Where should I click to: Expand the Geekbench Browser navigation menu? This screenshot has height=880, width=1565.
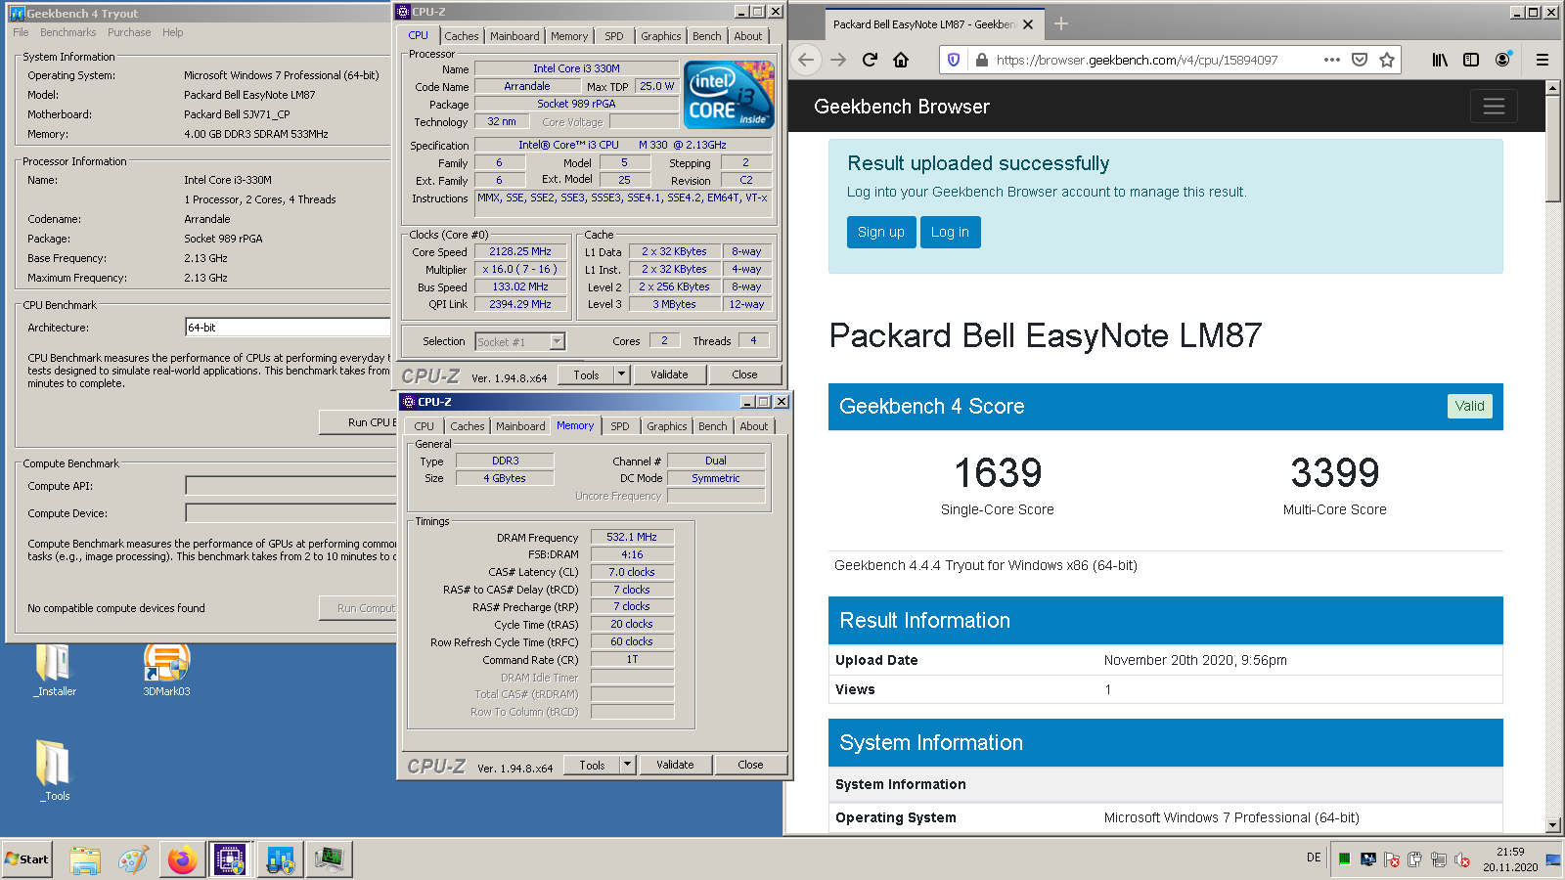[x=1494, y=106]
